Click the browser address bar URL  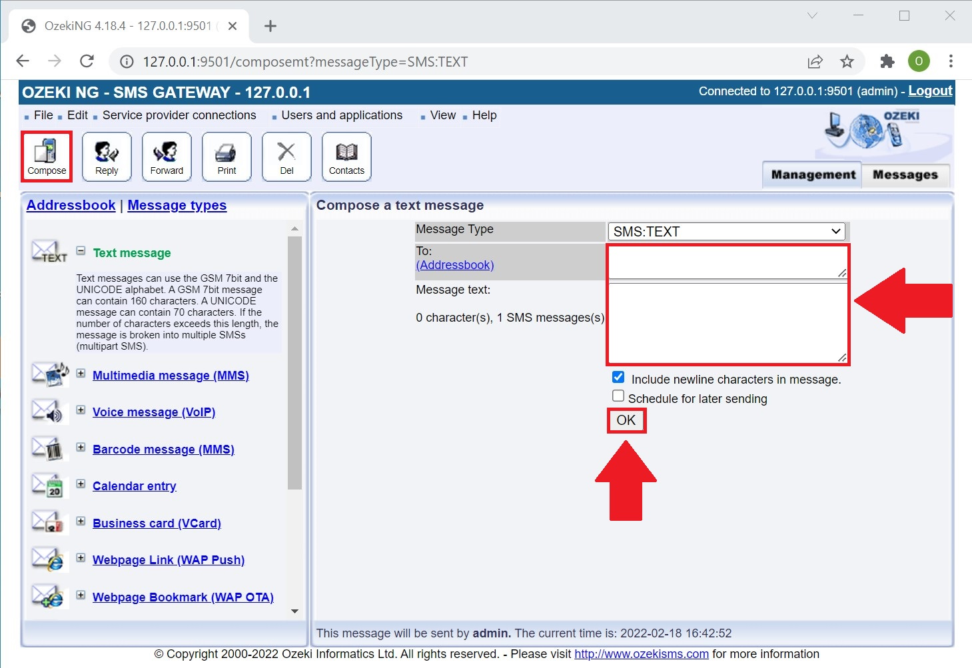pyautogui.click(x=305, y=62)
